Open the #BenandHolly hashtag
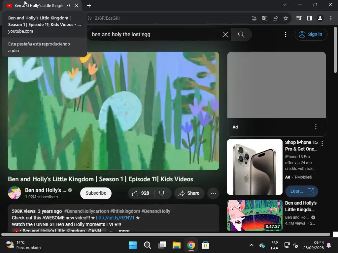 click(x=156, y=211)
